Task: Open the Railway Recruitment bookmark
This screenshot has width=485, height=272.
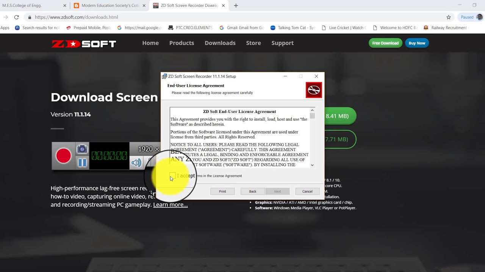Action: tap(445, 28)
